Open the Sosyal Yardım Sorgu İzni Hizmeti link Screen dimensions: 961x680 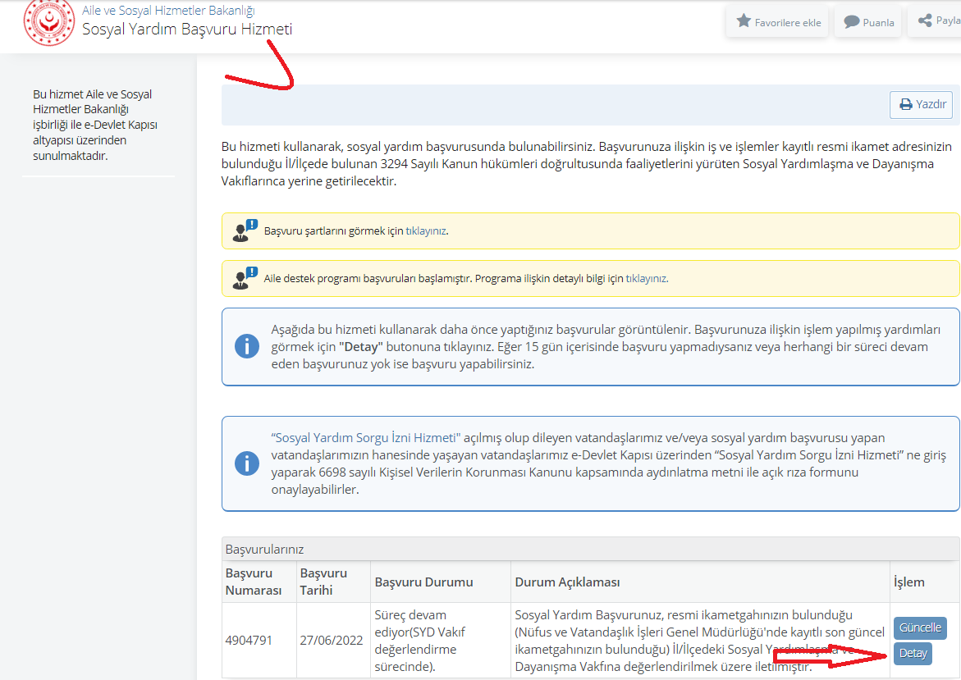click(x=368, y=438)
